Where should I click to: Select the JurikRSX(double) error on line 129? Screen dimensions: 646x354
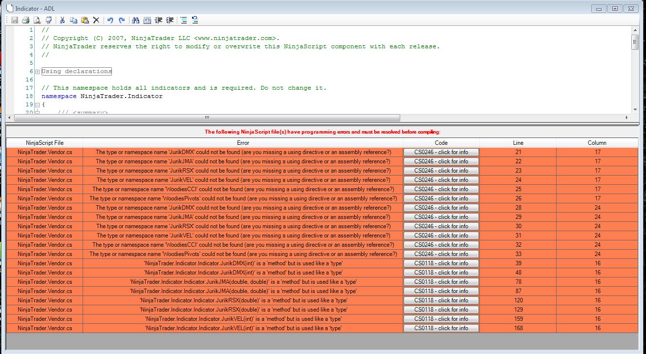243,310
